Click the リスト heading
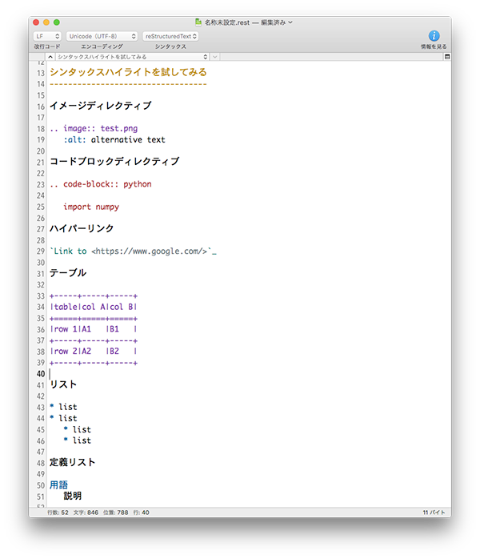480x559 pixels. pyautogui.click(x=63, y=384)
